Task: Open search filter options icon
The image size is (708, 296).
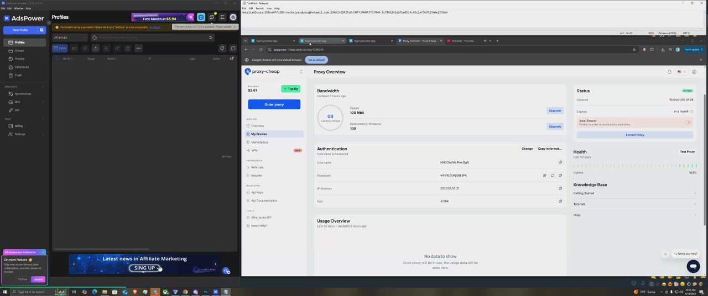Action: 210,38
